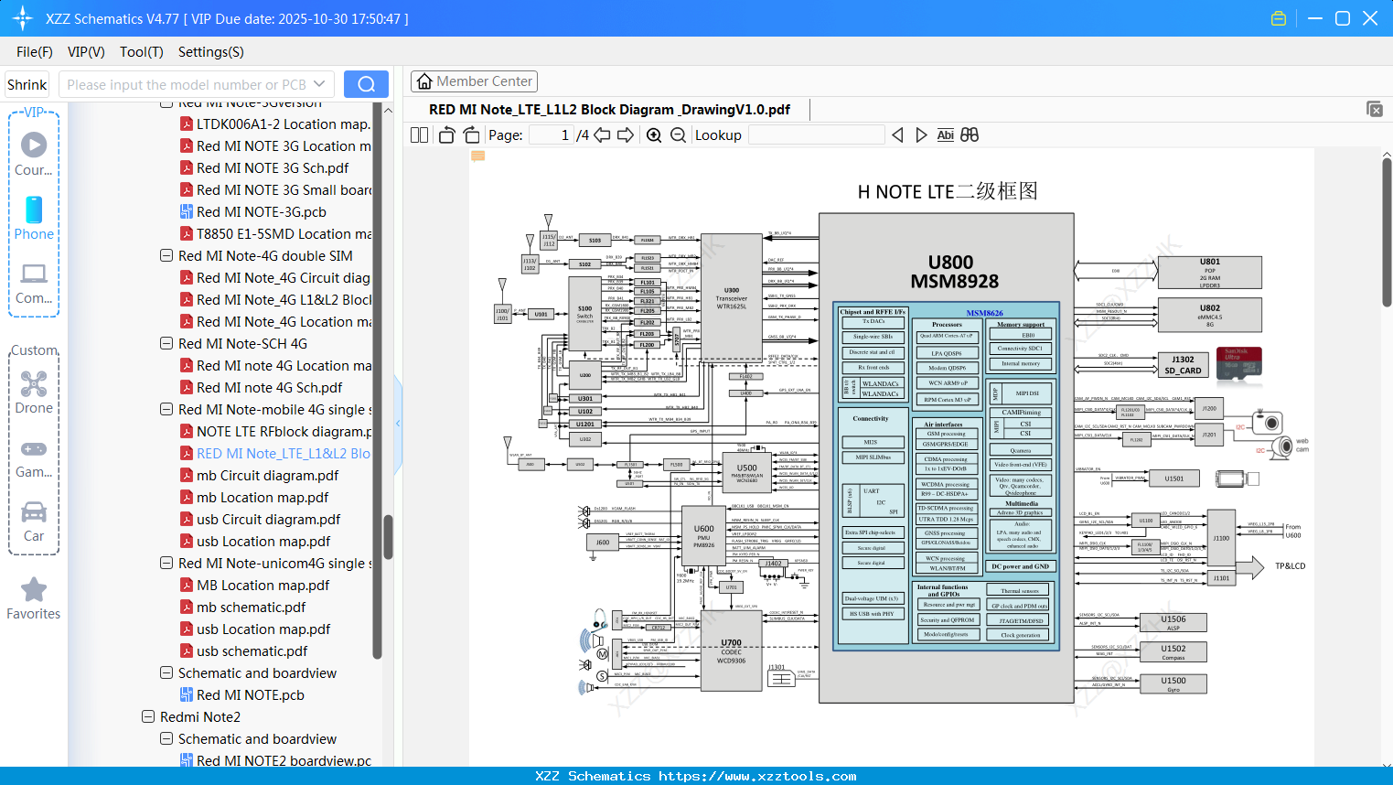Open the File(F) menu
Image resolution: width=1393 pixels, height=785 pixels.
35,52
